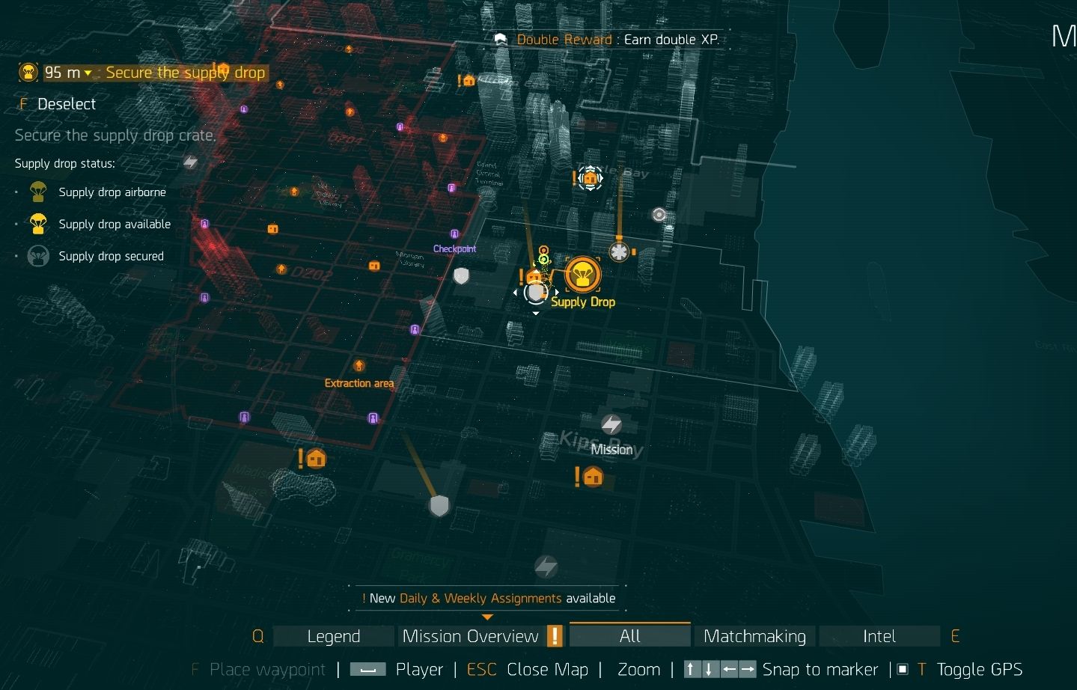Click the player position marker
This screenshot has height=690, width=1077.
536,293
